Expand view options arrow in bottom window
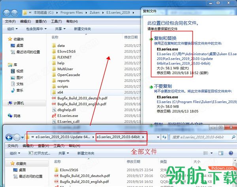The image size is (237, 187). 211,153
